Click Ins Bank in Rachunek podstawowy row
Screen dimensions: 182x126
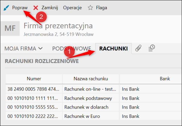(x=131, y=98)
